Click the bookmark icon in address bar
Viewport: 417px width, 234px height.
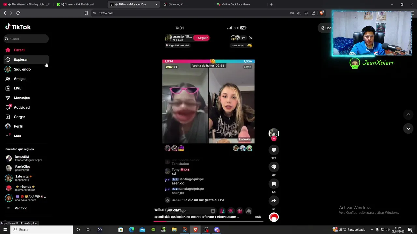point(86,13)
